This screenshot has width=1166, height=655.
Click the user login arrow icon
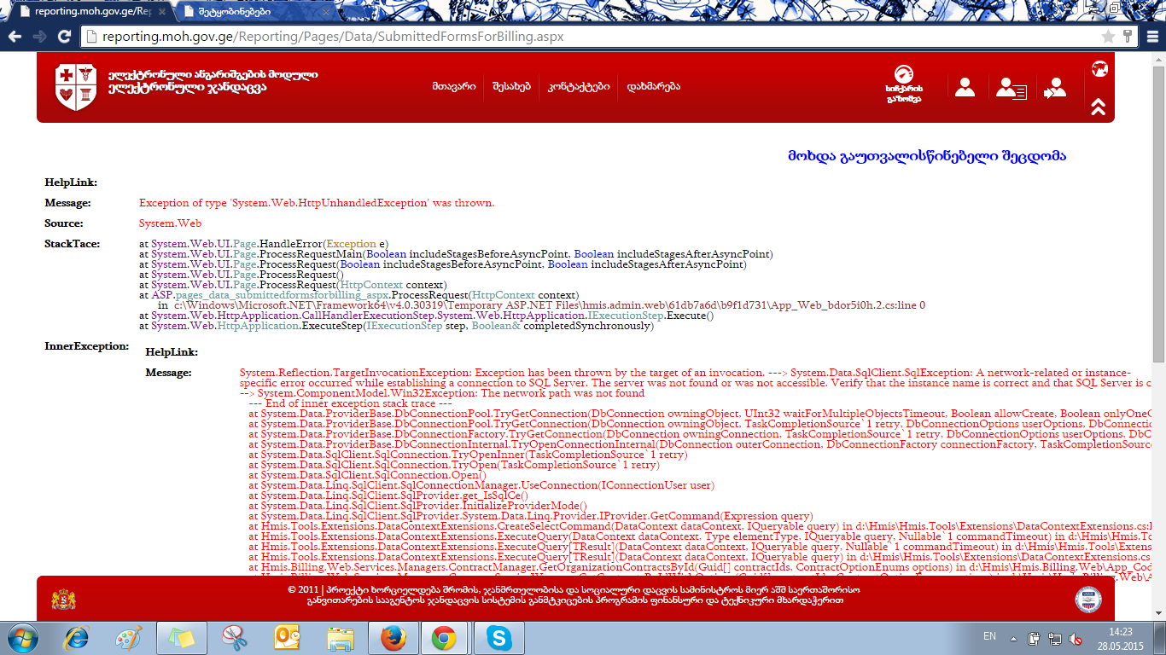tap(1055, 89)
